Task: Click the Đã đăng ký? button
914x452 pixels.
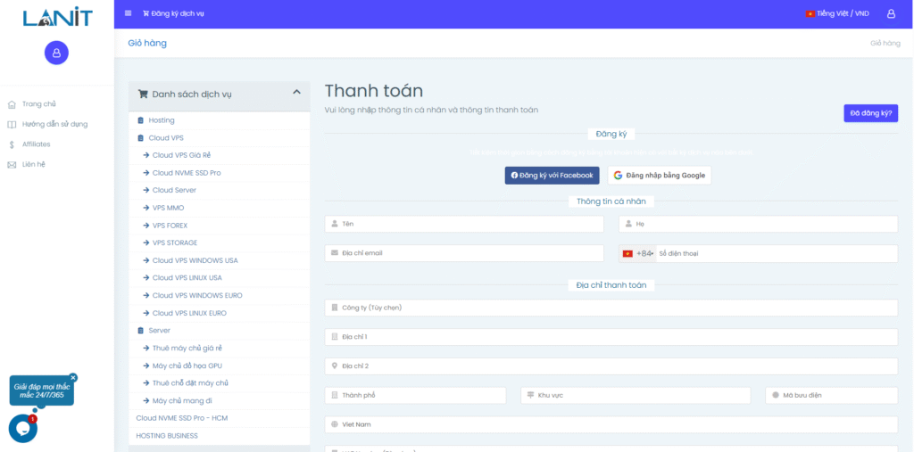Action: pyautogui.click(x=870, y=113)
